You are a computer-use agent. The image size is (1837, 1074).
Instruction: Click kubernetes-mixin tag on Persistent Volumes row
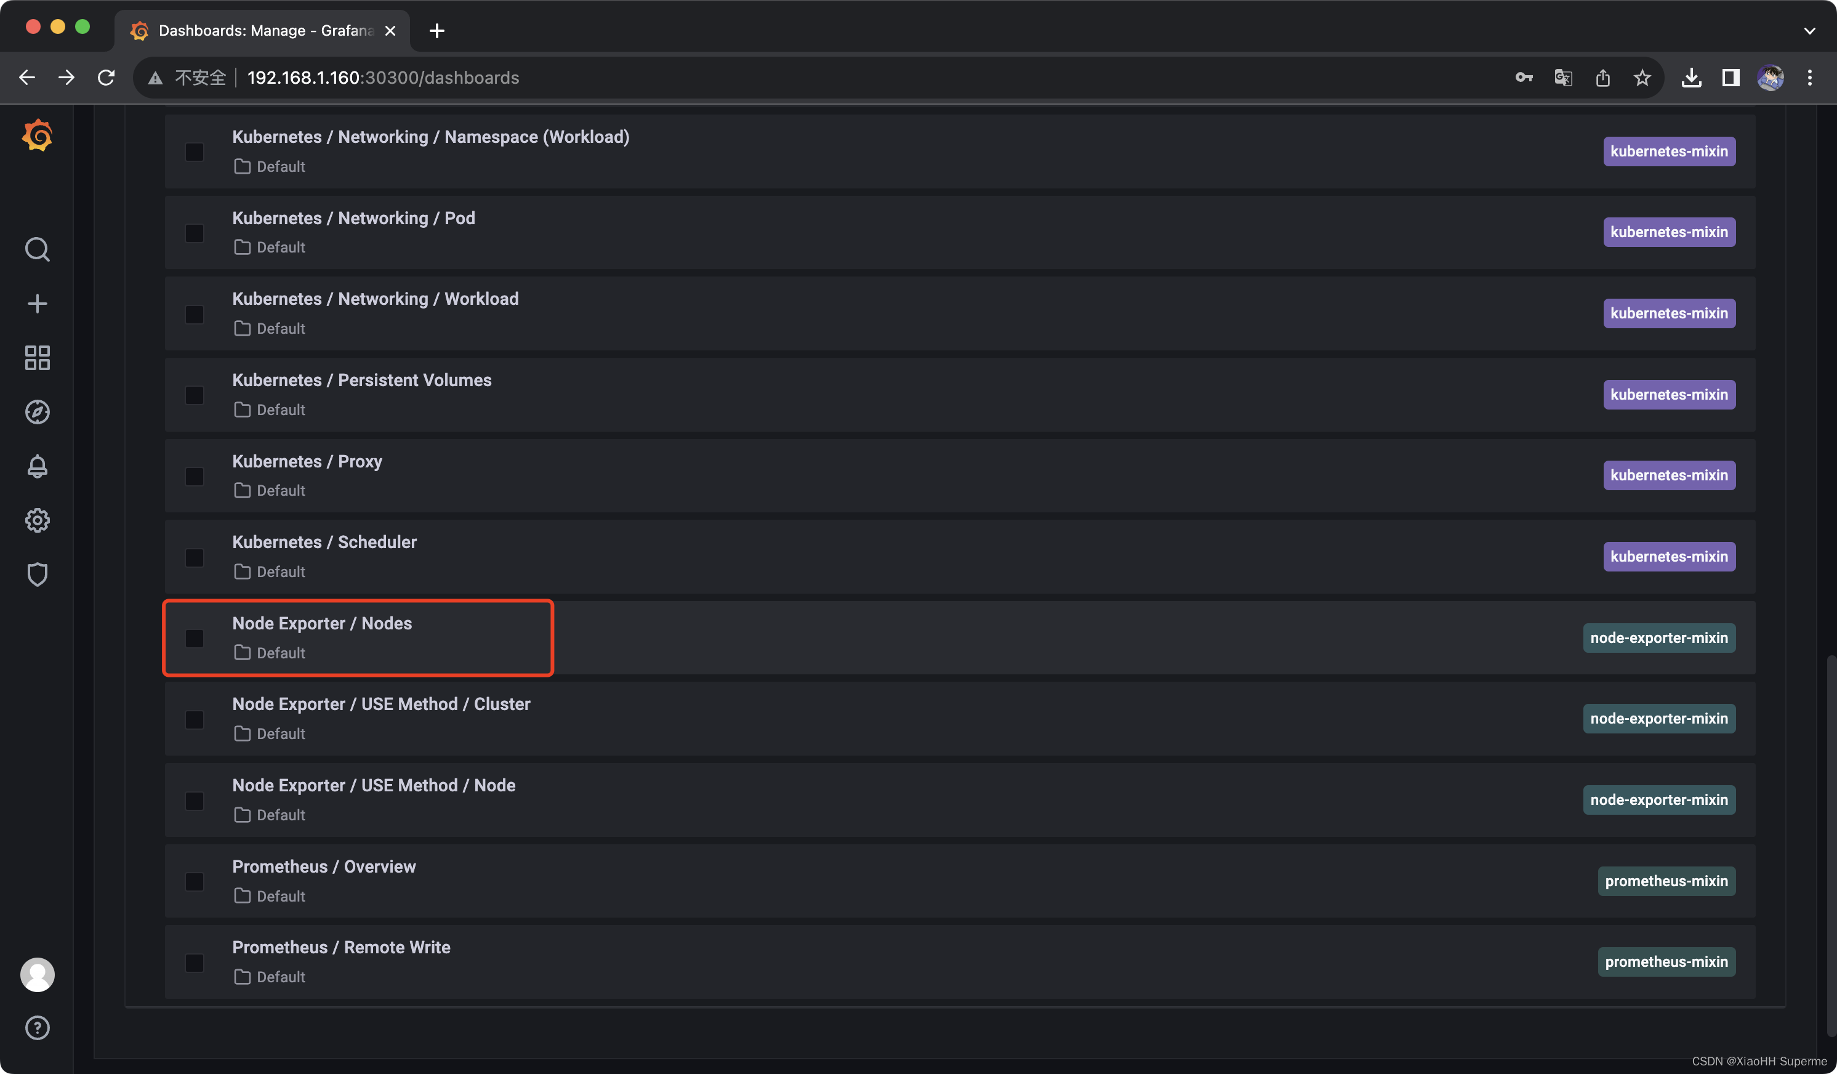pyautogui.click(x=1670, y=395)
